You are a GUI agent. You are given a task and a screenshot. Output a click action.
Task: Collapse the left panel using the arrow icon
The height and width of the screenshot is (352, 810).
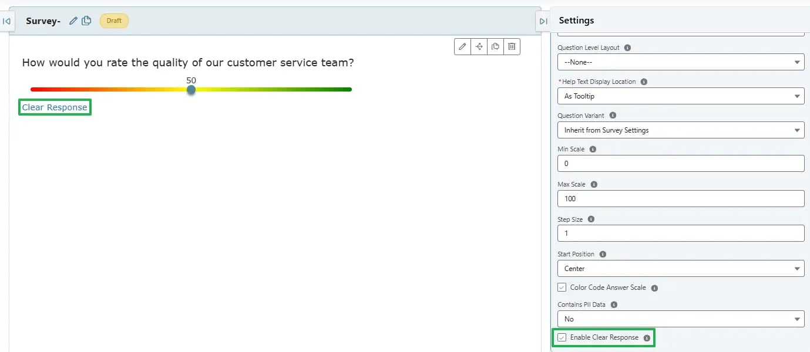[x=6, y=21]
